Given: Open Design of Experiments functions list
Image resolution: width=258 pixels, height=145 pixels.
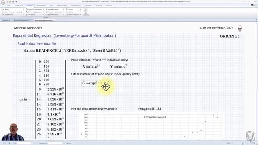Looking at the screenshot, I should coord(35,9).
